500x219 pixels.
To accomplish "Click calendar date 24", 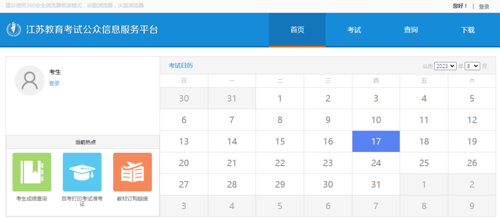I will 376,163.
